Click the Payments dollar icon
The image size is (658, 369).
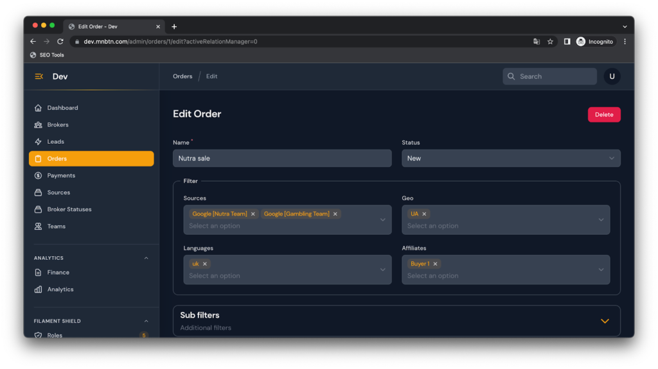click(39, 175)
